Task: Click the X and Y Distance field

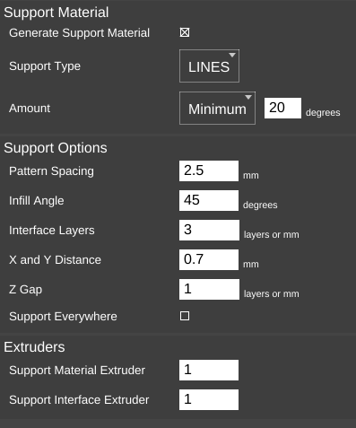Action: [x=209, y=259]
